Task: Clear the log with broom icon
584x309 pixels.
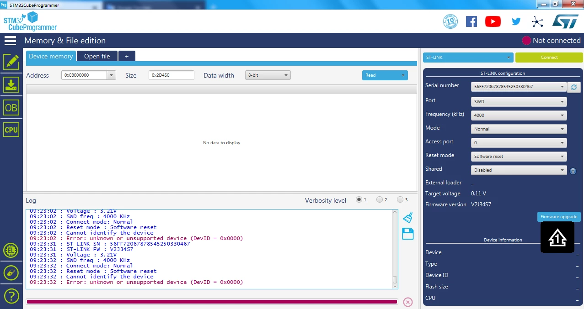Action: (x=408, y=217)
